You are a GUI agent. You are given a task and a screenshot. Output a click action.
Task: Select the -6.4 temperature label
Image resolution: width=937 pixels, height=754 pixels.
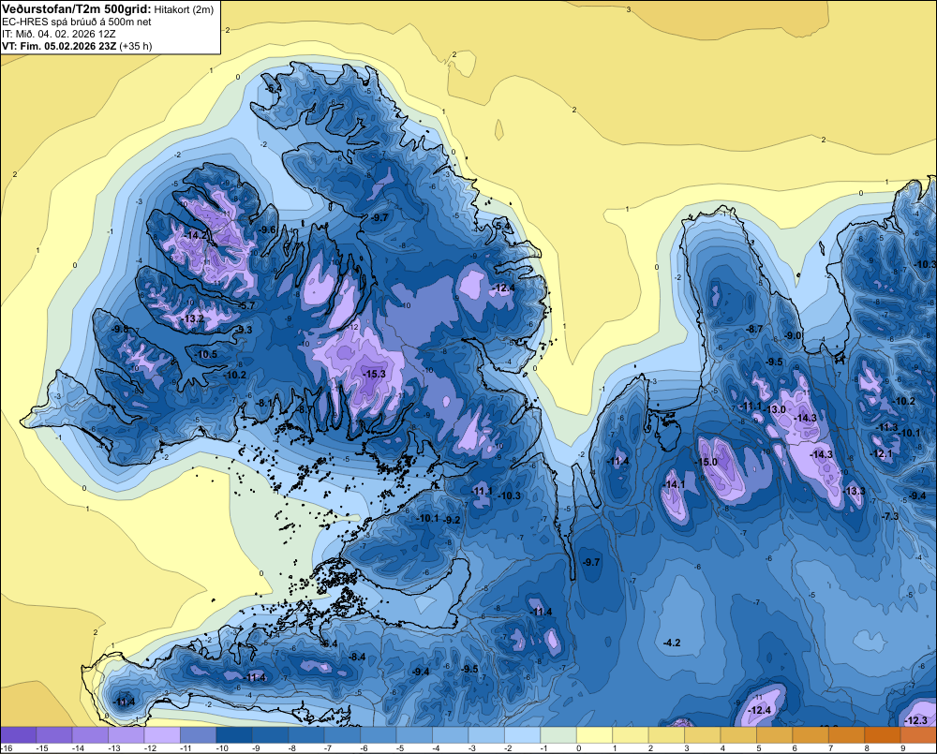330,644
